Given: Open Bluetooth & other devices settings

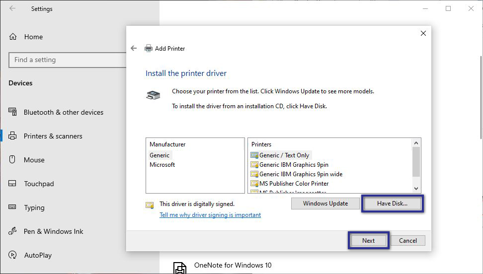Looking at the screenshot, I should [x=64, y=112].
